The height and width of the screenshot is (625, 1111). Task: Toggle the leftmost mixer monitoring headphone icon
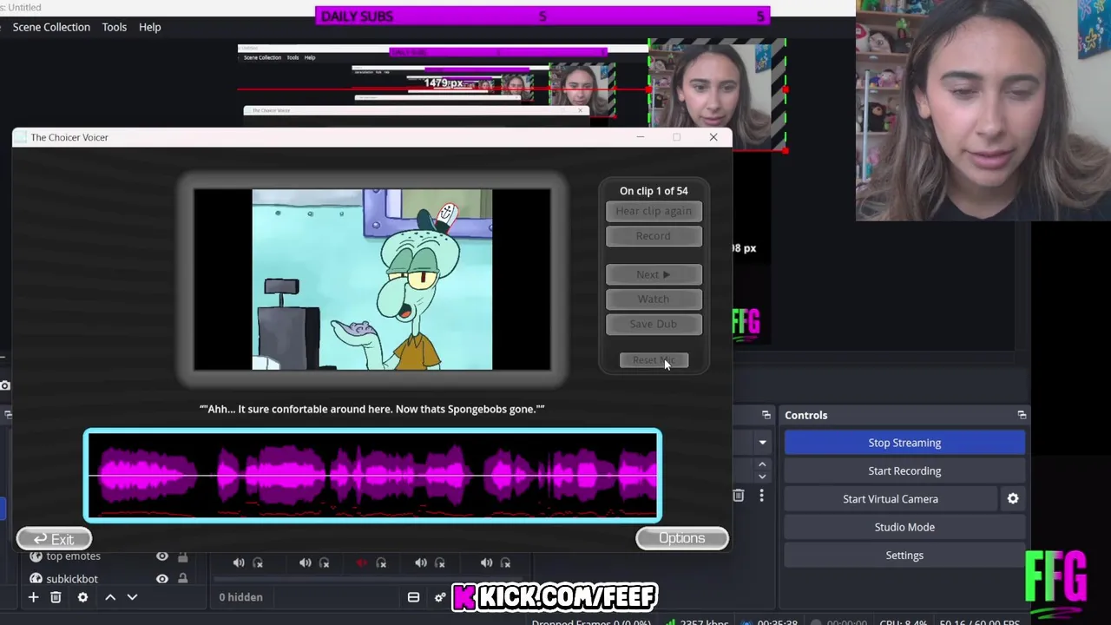click(x=258, y=562)
